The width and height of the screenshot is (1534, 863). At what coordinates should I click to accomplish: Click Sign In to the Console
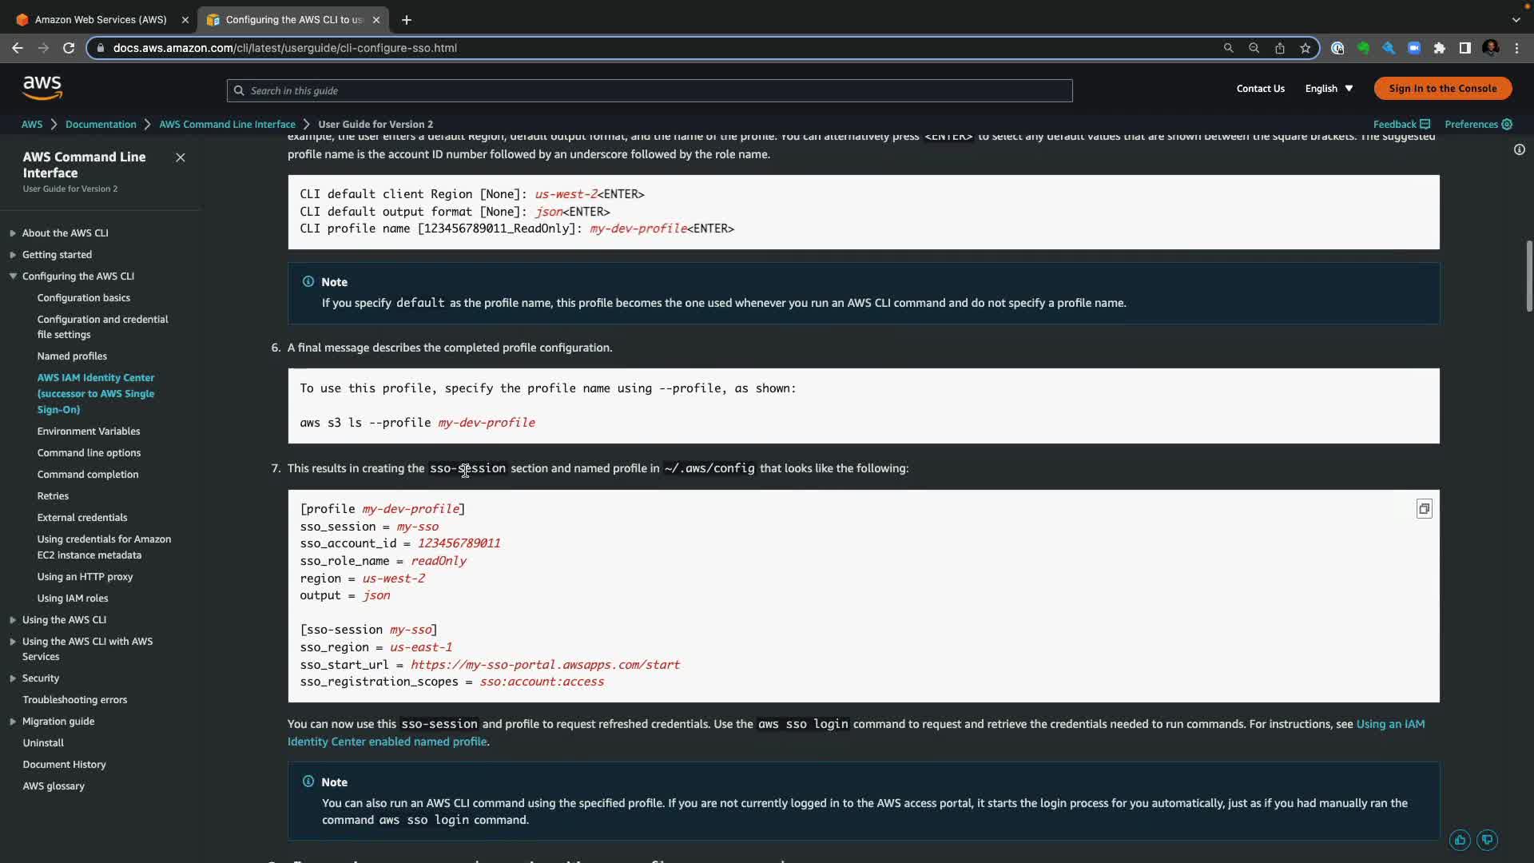pos(1442,89)
